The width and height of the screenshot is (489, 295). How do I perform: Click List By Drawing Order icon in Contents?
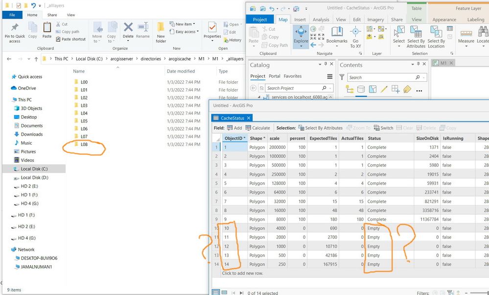point(349,90)
